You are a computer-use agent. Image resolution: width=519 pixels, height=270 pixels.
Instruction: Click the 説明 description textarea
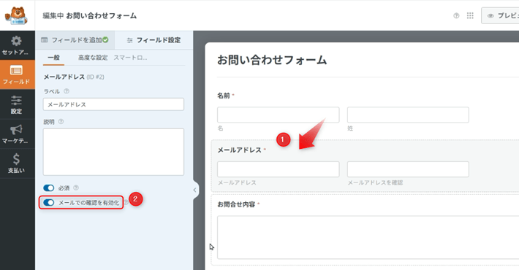113,152
